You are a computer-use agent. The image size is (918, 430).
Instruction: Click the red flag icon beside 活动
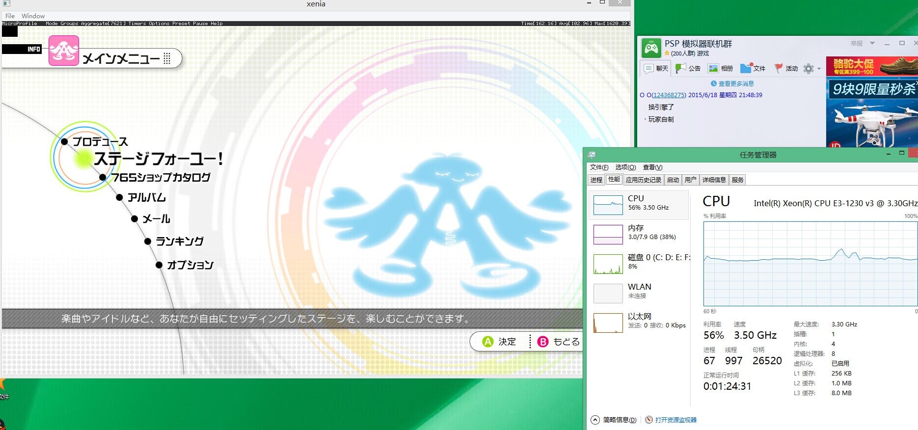coord(779,68)
